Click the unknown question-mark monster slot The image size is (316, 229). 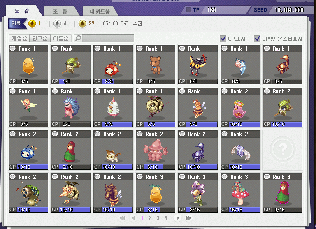pos(283,150)
